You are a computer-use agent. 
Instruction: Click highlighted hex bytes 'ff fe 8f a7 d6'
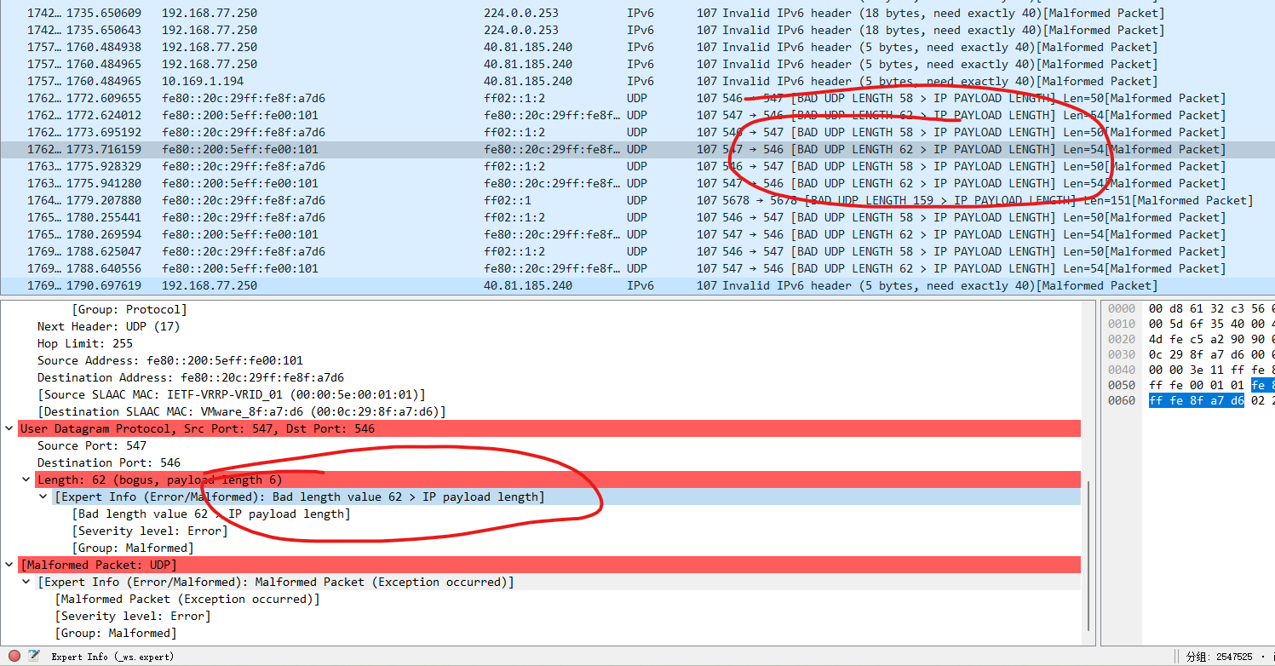tap(1196, 400)
